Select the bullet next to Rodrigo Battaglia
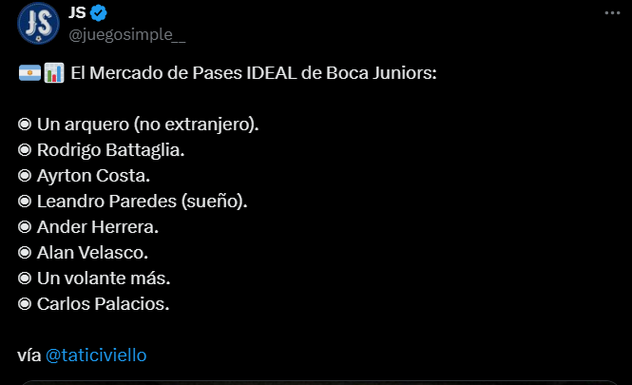 coord(24,151)
